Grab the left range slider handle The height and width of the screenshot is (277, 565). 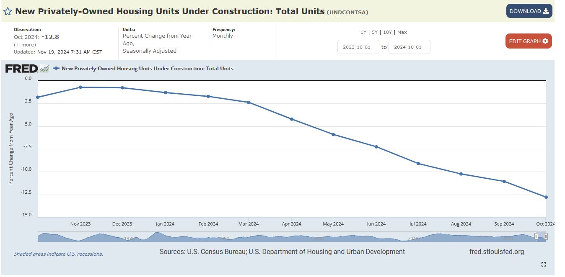tap(536, 236)
